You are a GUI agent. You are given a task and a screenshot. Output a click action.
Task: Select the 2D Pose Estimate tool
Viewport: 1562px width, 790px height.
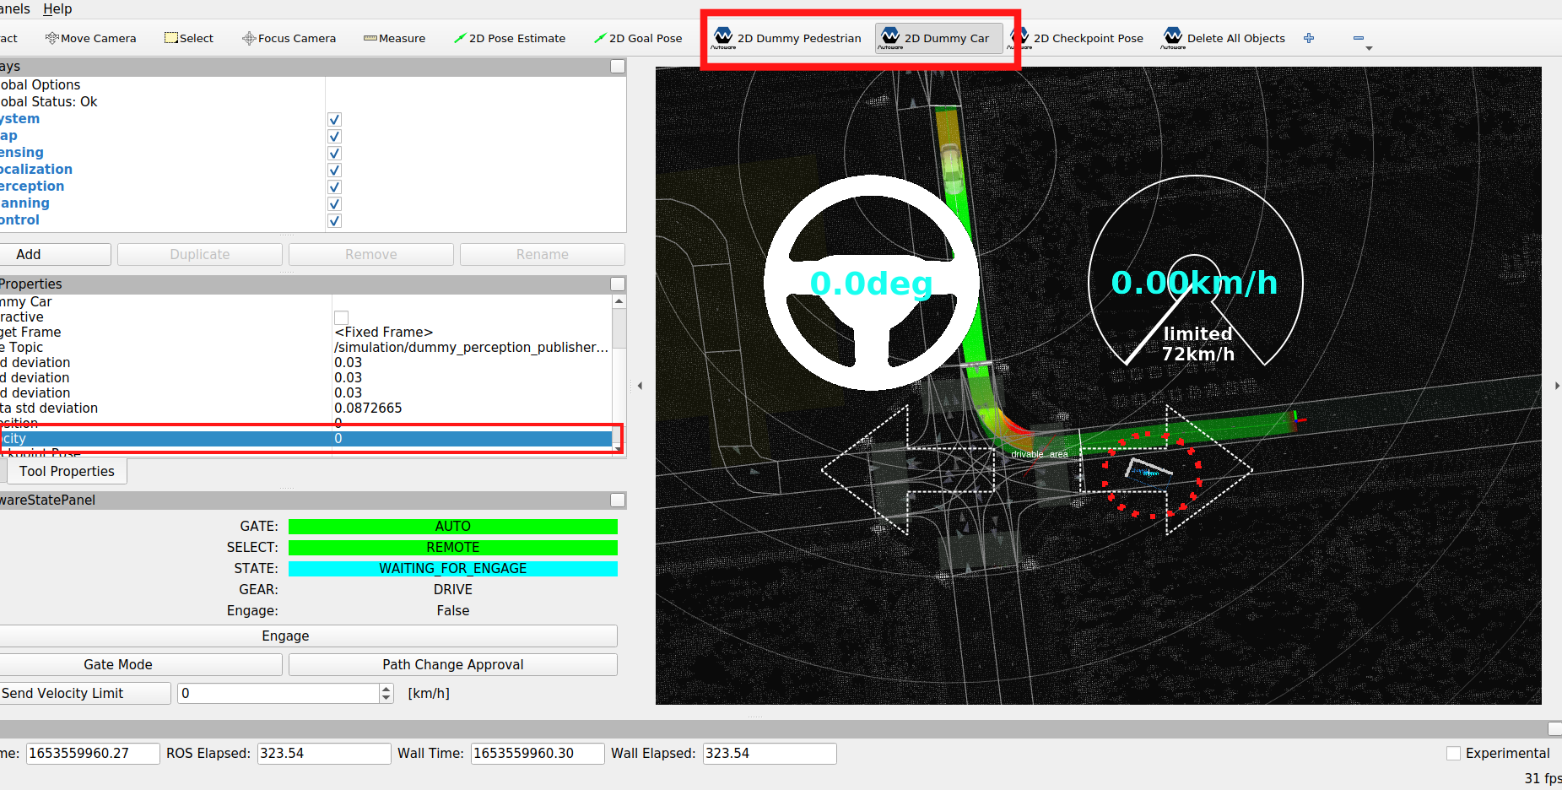tap(509, 38)
